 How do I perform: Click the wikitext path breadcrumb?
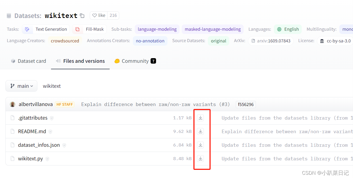(x=52, y=86)
